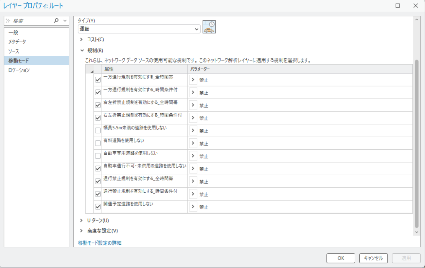Click the search magnifier icon
425x268 pixels.
pos(56,21)
